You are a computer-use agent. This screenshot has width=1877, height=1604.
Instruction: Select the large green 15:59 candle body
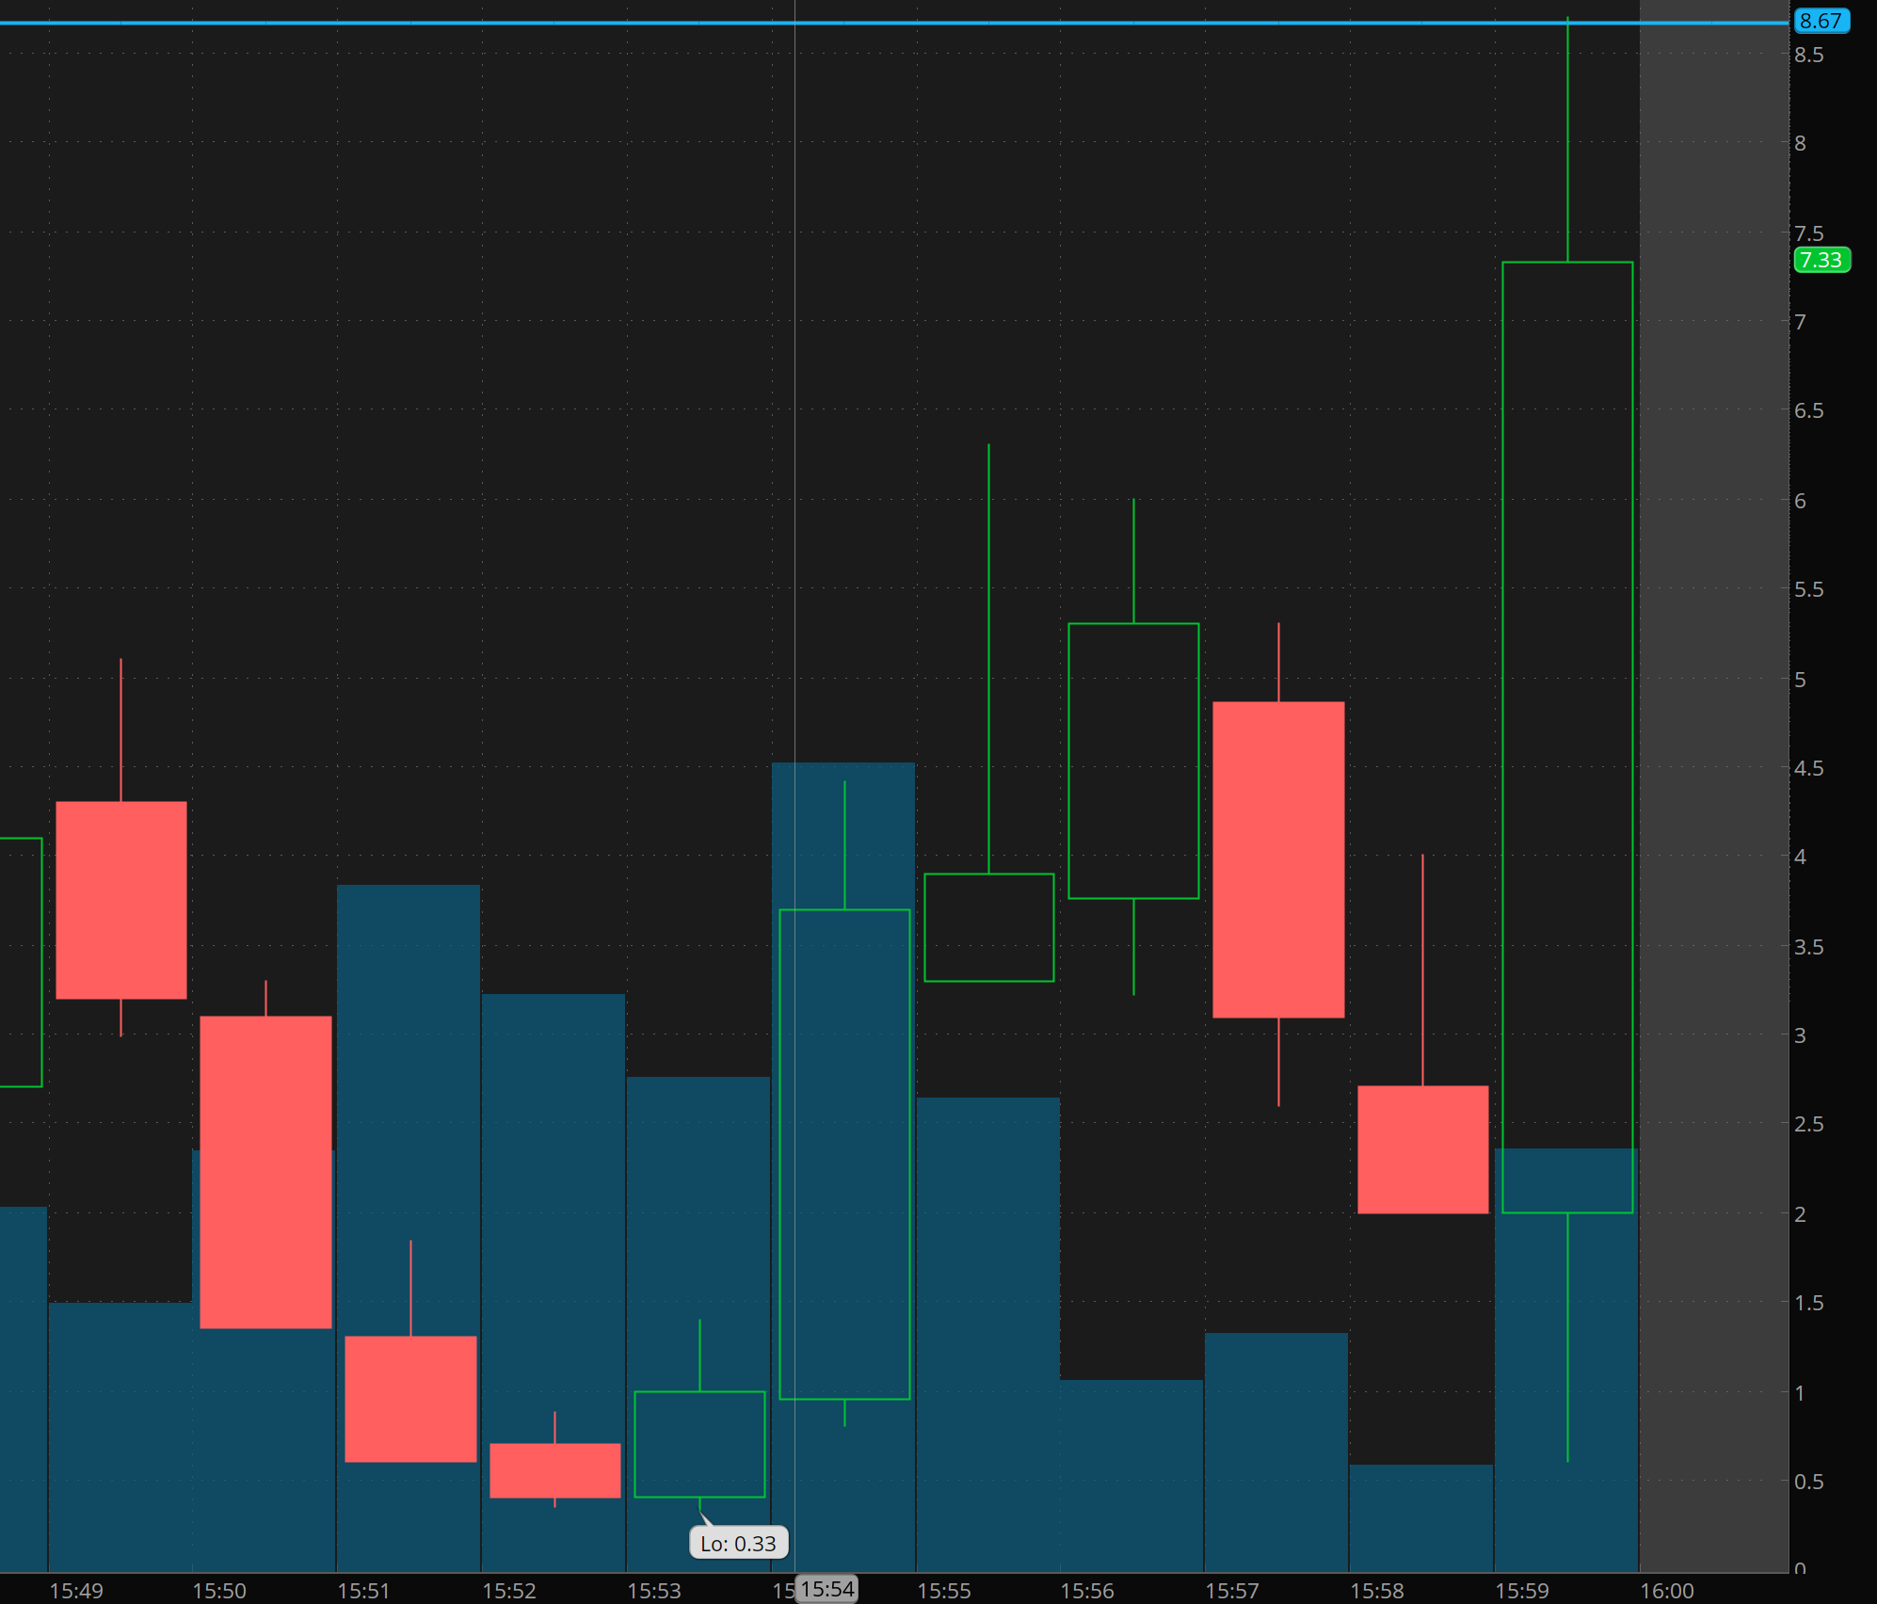tap(1566, 736)
